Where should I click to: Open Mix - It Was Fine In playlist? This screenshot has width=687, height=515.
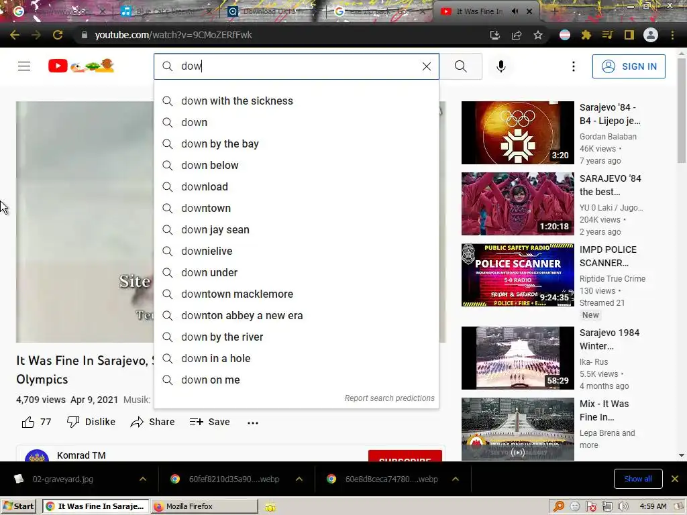click(x=517, y=428)
